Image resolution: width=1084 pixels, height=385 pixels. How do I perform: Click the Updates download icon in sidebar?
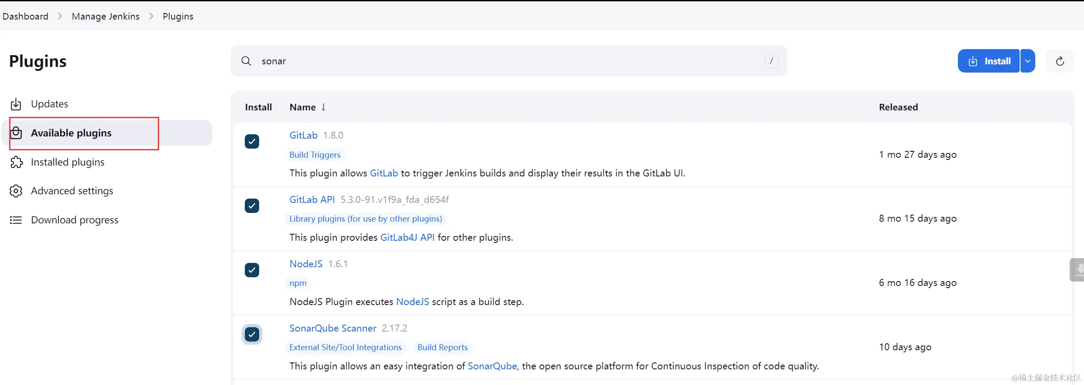pyautogui.click(x=16, y=104)
